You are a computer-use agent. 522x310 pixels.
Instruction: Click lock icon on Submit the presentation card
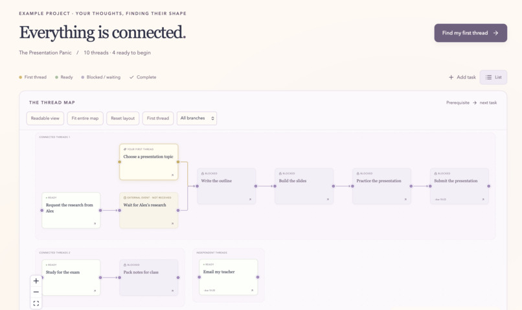(x=435, y=173)
